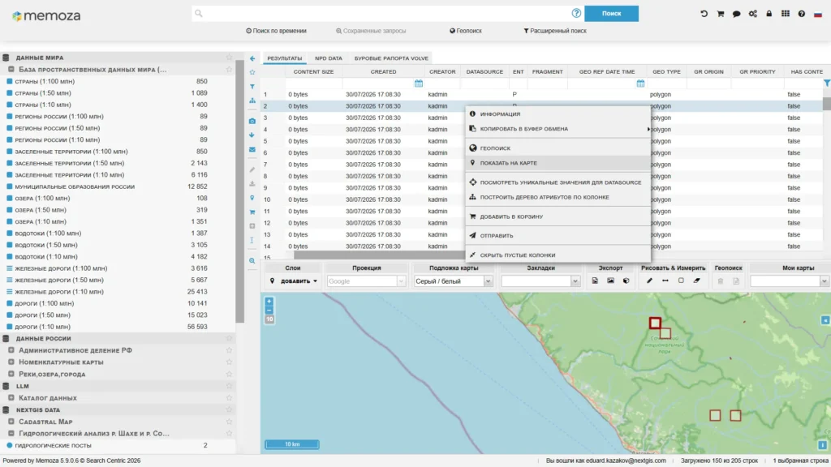Click the results grid horizontal scrollbar
Image resolution: width=831 pixels, height=467 pixels.
click(x=379, y=255)
